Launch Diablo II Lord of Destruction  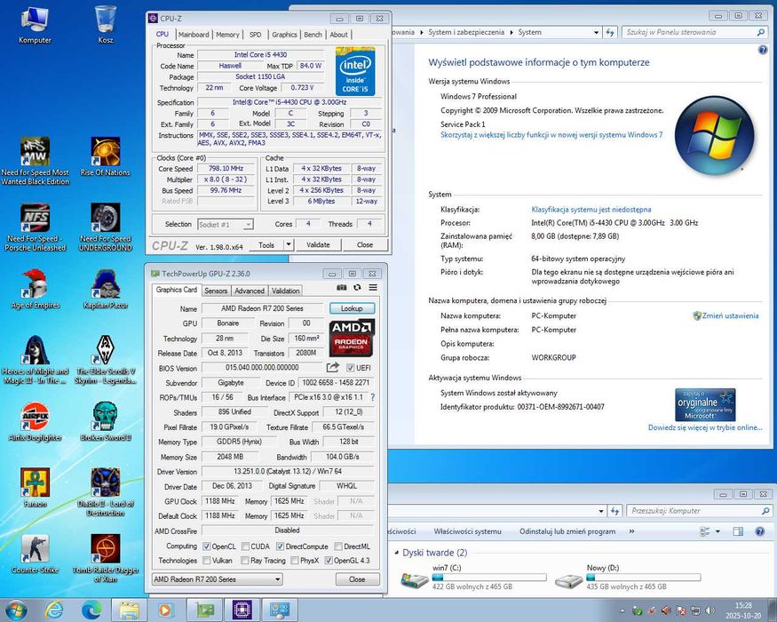tap(105, 492)
